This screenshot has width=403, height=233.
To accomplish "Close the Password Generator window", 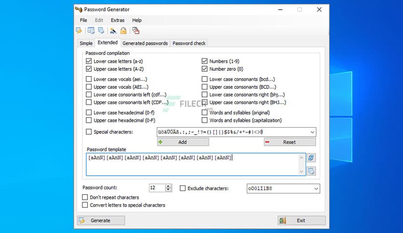I will pyautogui.click(x=319, y=10).
